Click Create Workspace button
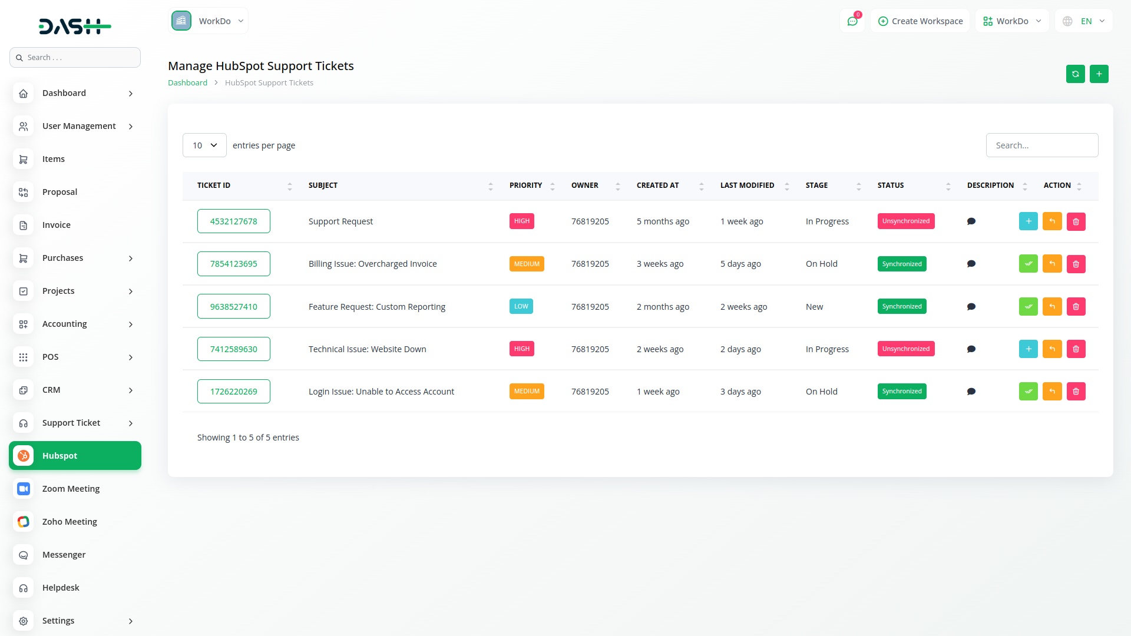 (920, 21)
